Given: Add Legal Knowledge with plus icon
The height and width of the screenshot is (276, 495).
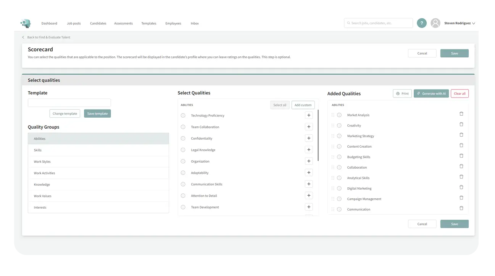Looking at the screenshot, I should click(x=309, y=150).
